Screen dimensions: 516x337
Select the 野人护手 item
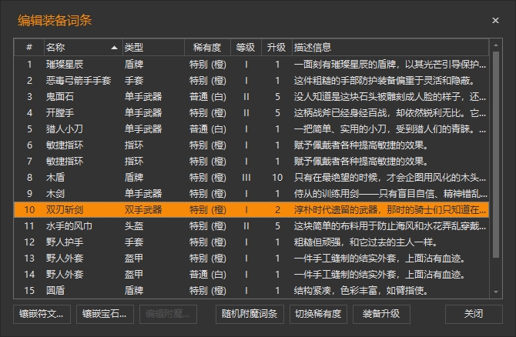(65, 242)
